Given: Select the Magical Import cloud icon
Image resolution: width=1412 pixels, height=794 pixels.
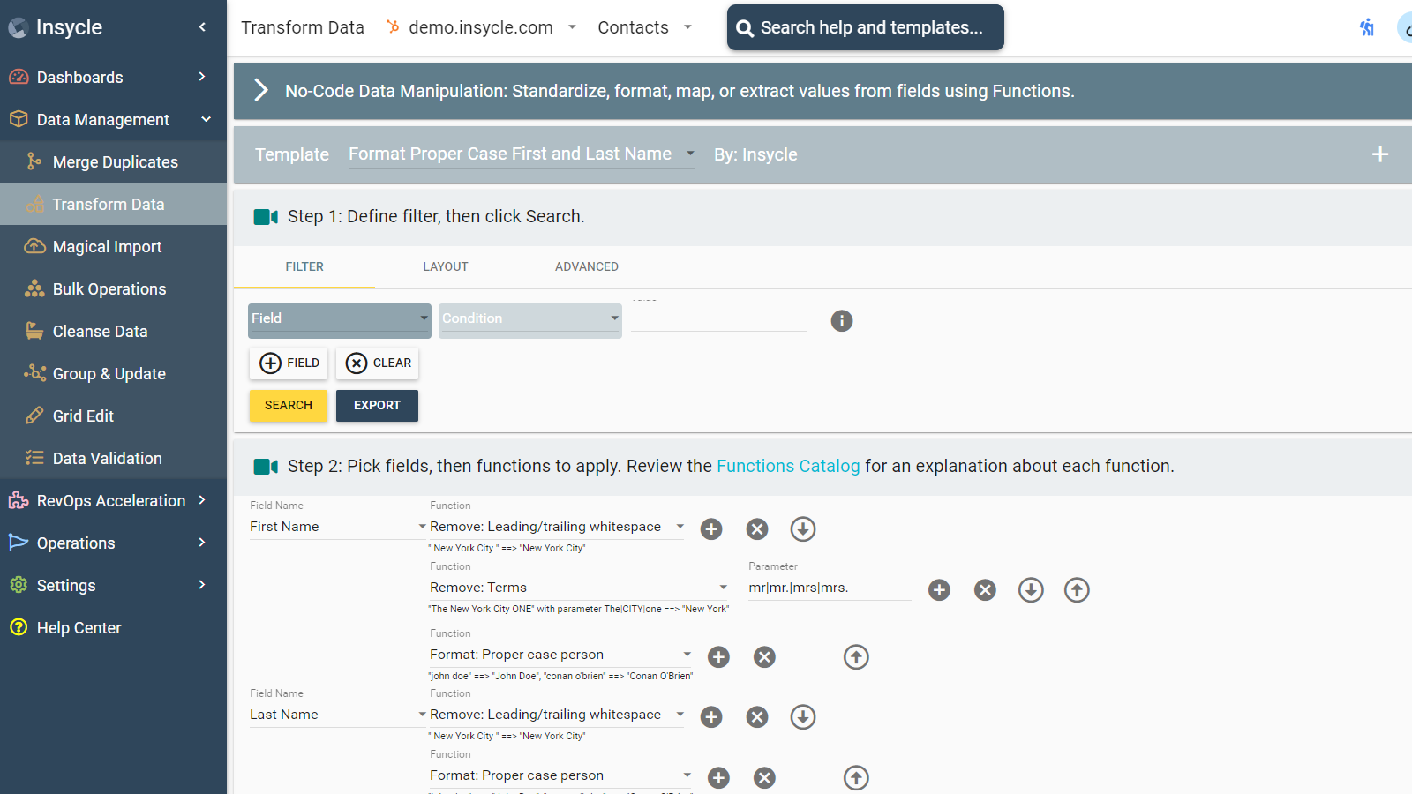Looking at the screenshot, I should click(34, 246).
